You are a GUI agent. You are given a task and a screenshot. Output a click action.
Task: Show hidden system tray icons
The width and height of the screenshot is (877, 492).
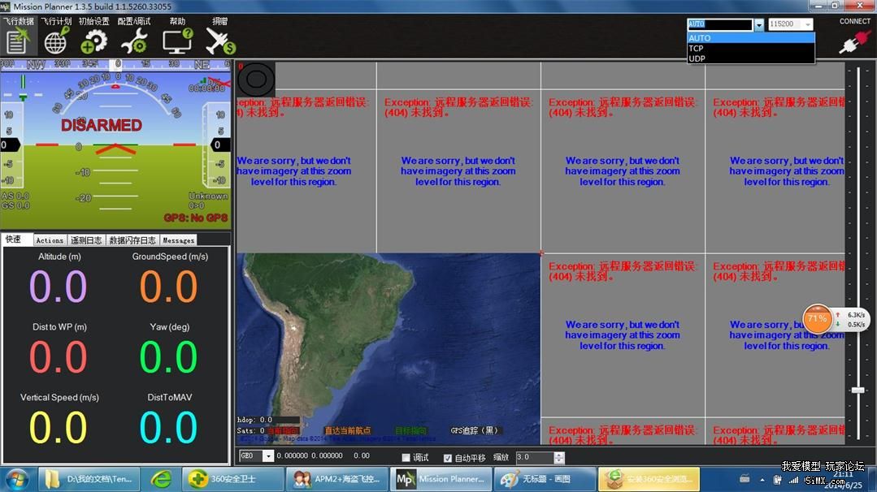pyautogui.click(x=762, y=480)
